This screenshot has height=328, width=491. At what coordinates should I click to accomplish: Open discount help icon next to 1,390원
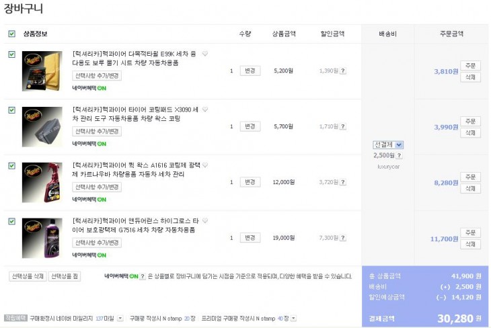(343, 71)
